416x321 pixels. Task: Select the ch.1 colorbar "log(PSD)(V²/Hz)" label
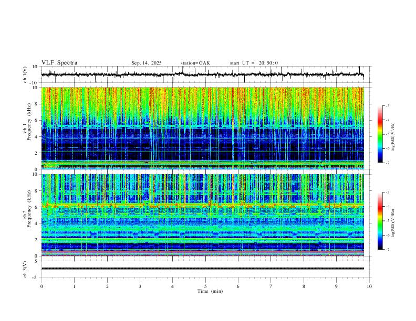393,137
